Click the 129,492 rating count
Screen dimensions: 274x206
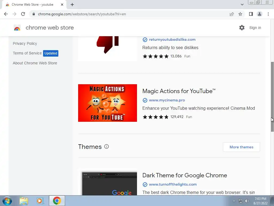(177, 117)
